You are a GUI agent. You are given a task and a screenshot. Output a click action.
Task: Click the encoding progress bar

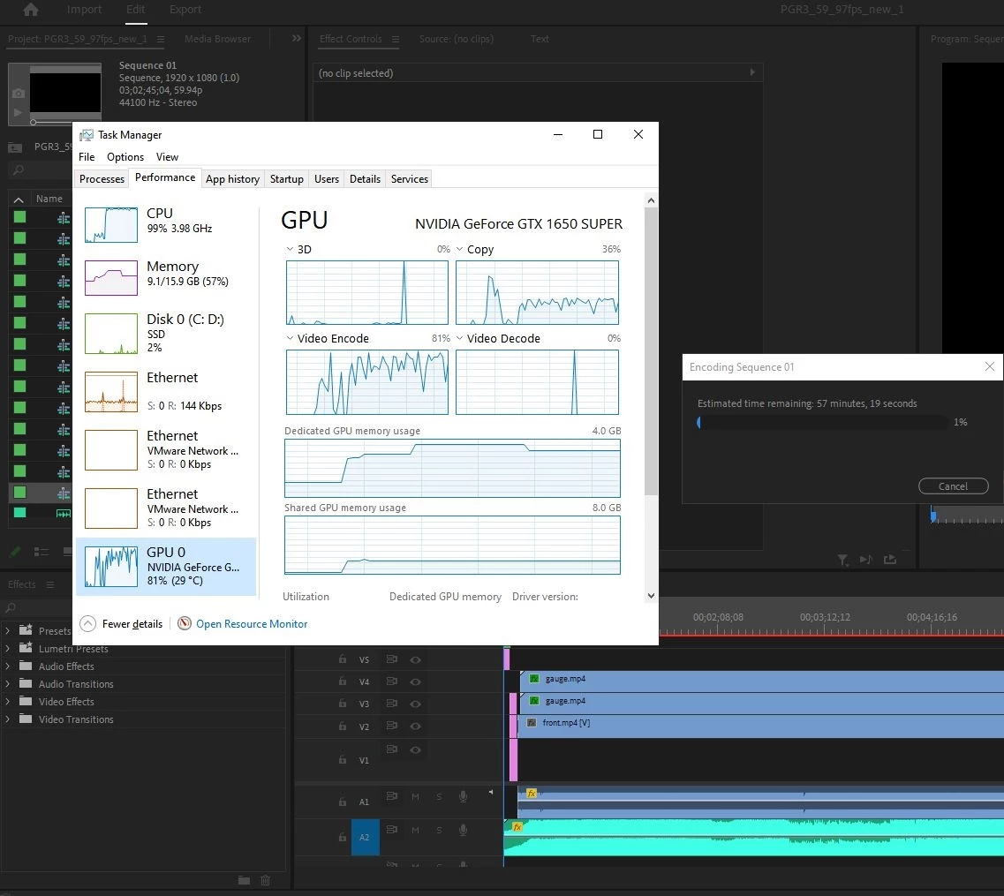822,422
